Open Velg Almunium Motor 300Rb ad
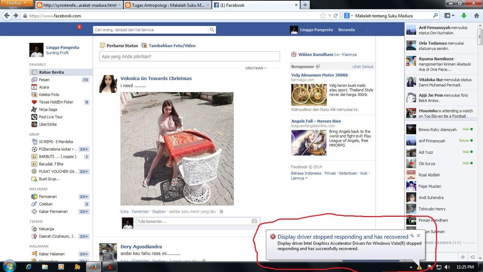 319,75
